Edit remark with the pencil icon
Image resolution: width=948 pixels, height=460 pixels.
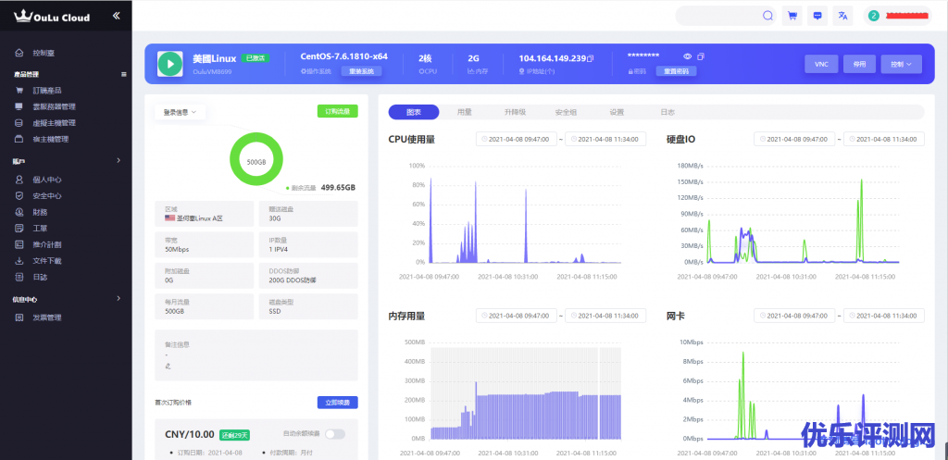168,365
